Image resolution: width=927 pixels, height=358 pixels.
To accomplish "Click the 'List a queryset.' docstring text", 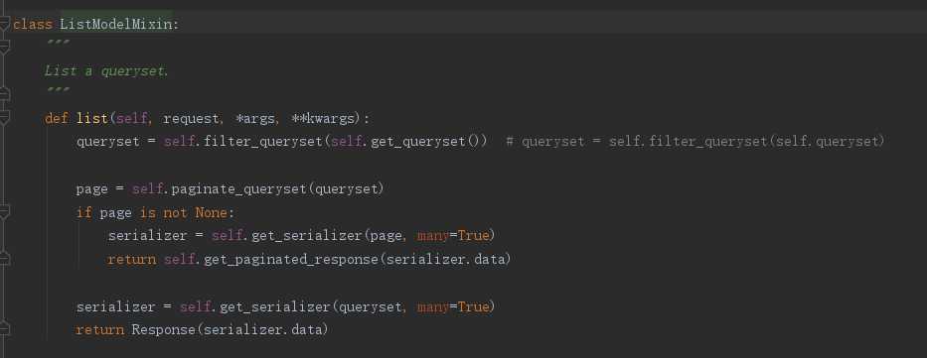I will point(106,71).
